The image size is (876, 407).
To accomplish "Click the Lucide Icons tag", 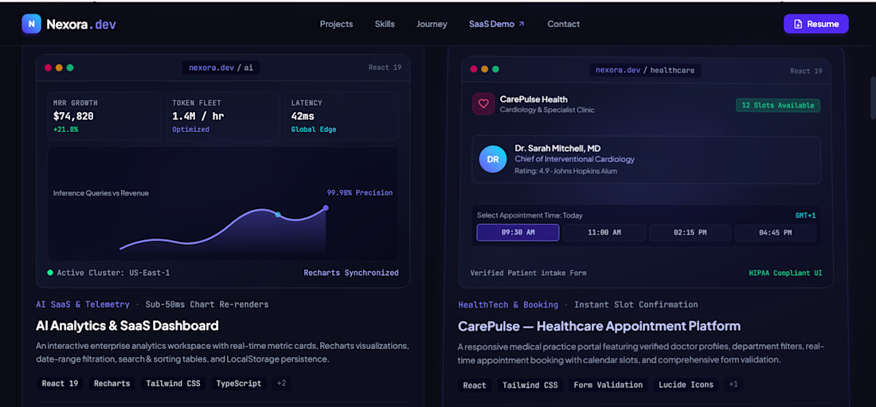I will coord(686,385).
